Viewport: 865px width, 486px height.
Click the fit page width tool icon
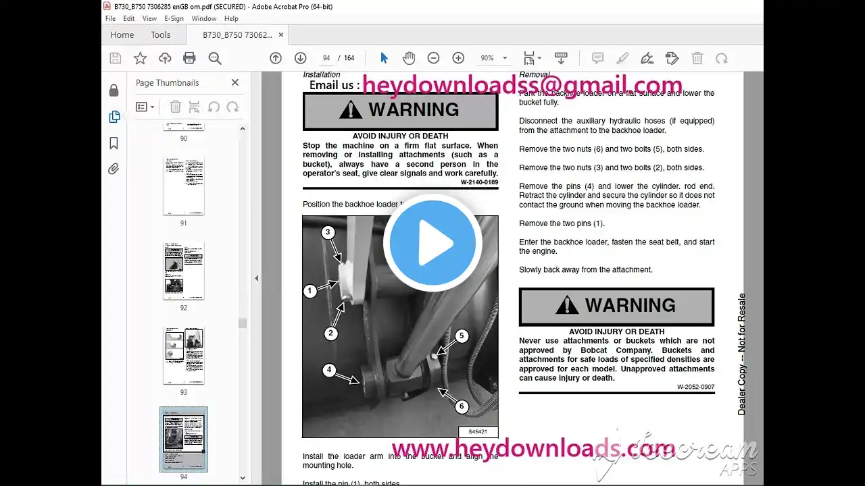529,58
